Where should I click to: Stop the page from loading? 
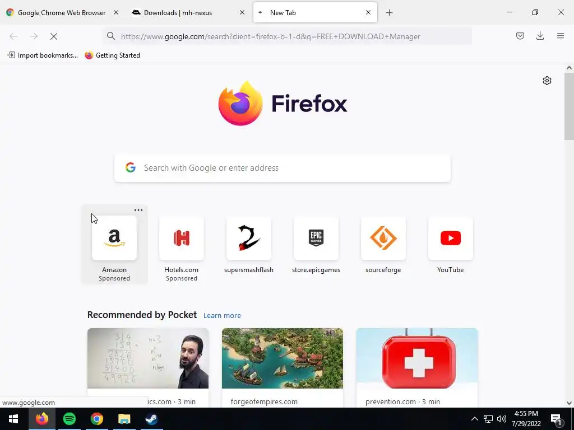(54, 36)
